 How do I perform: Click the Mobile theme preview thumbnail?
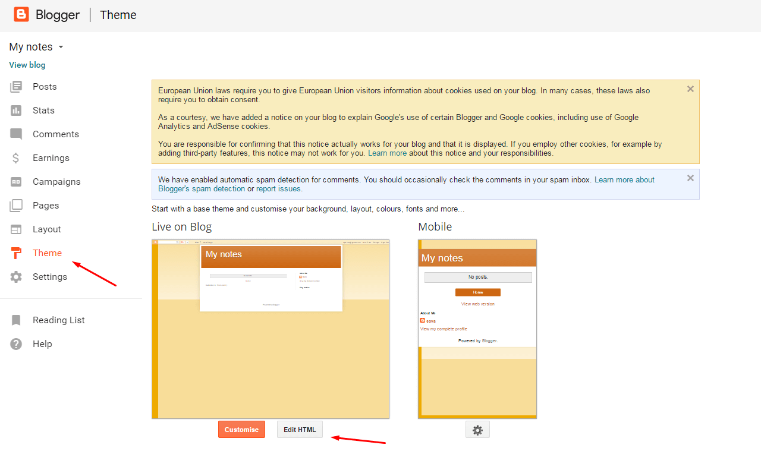click(x=477, y=329)
